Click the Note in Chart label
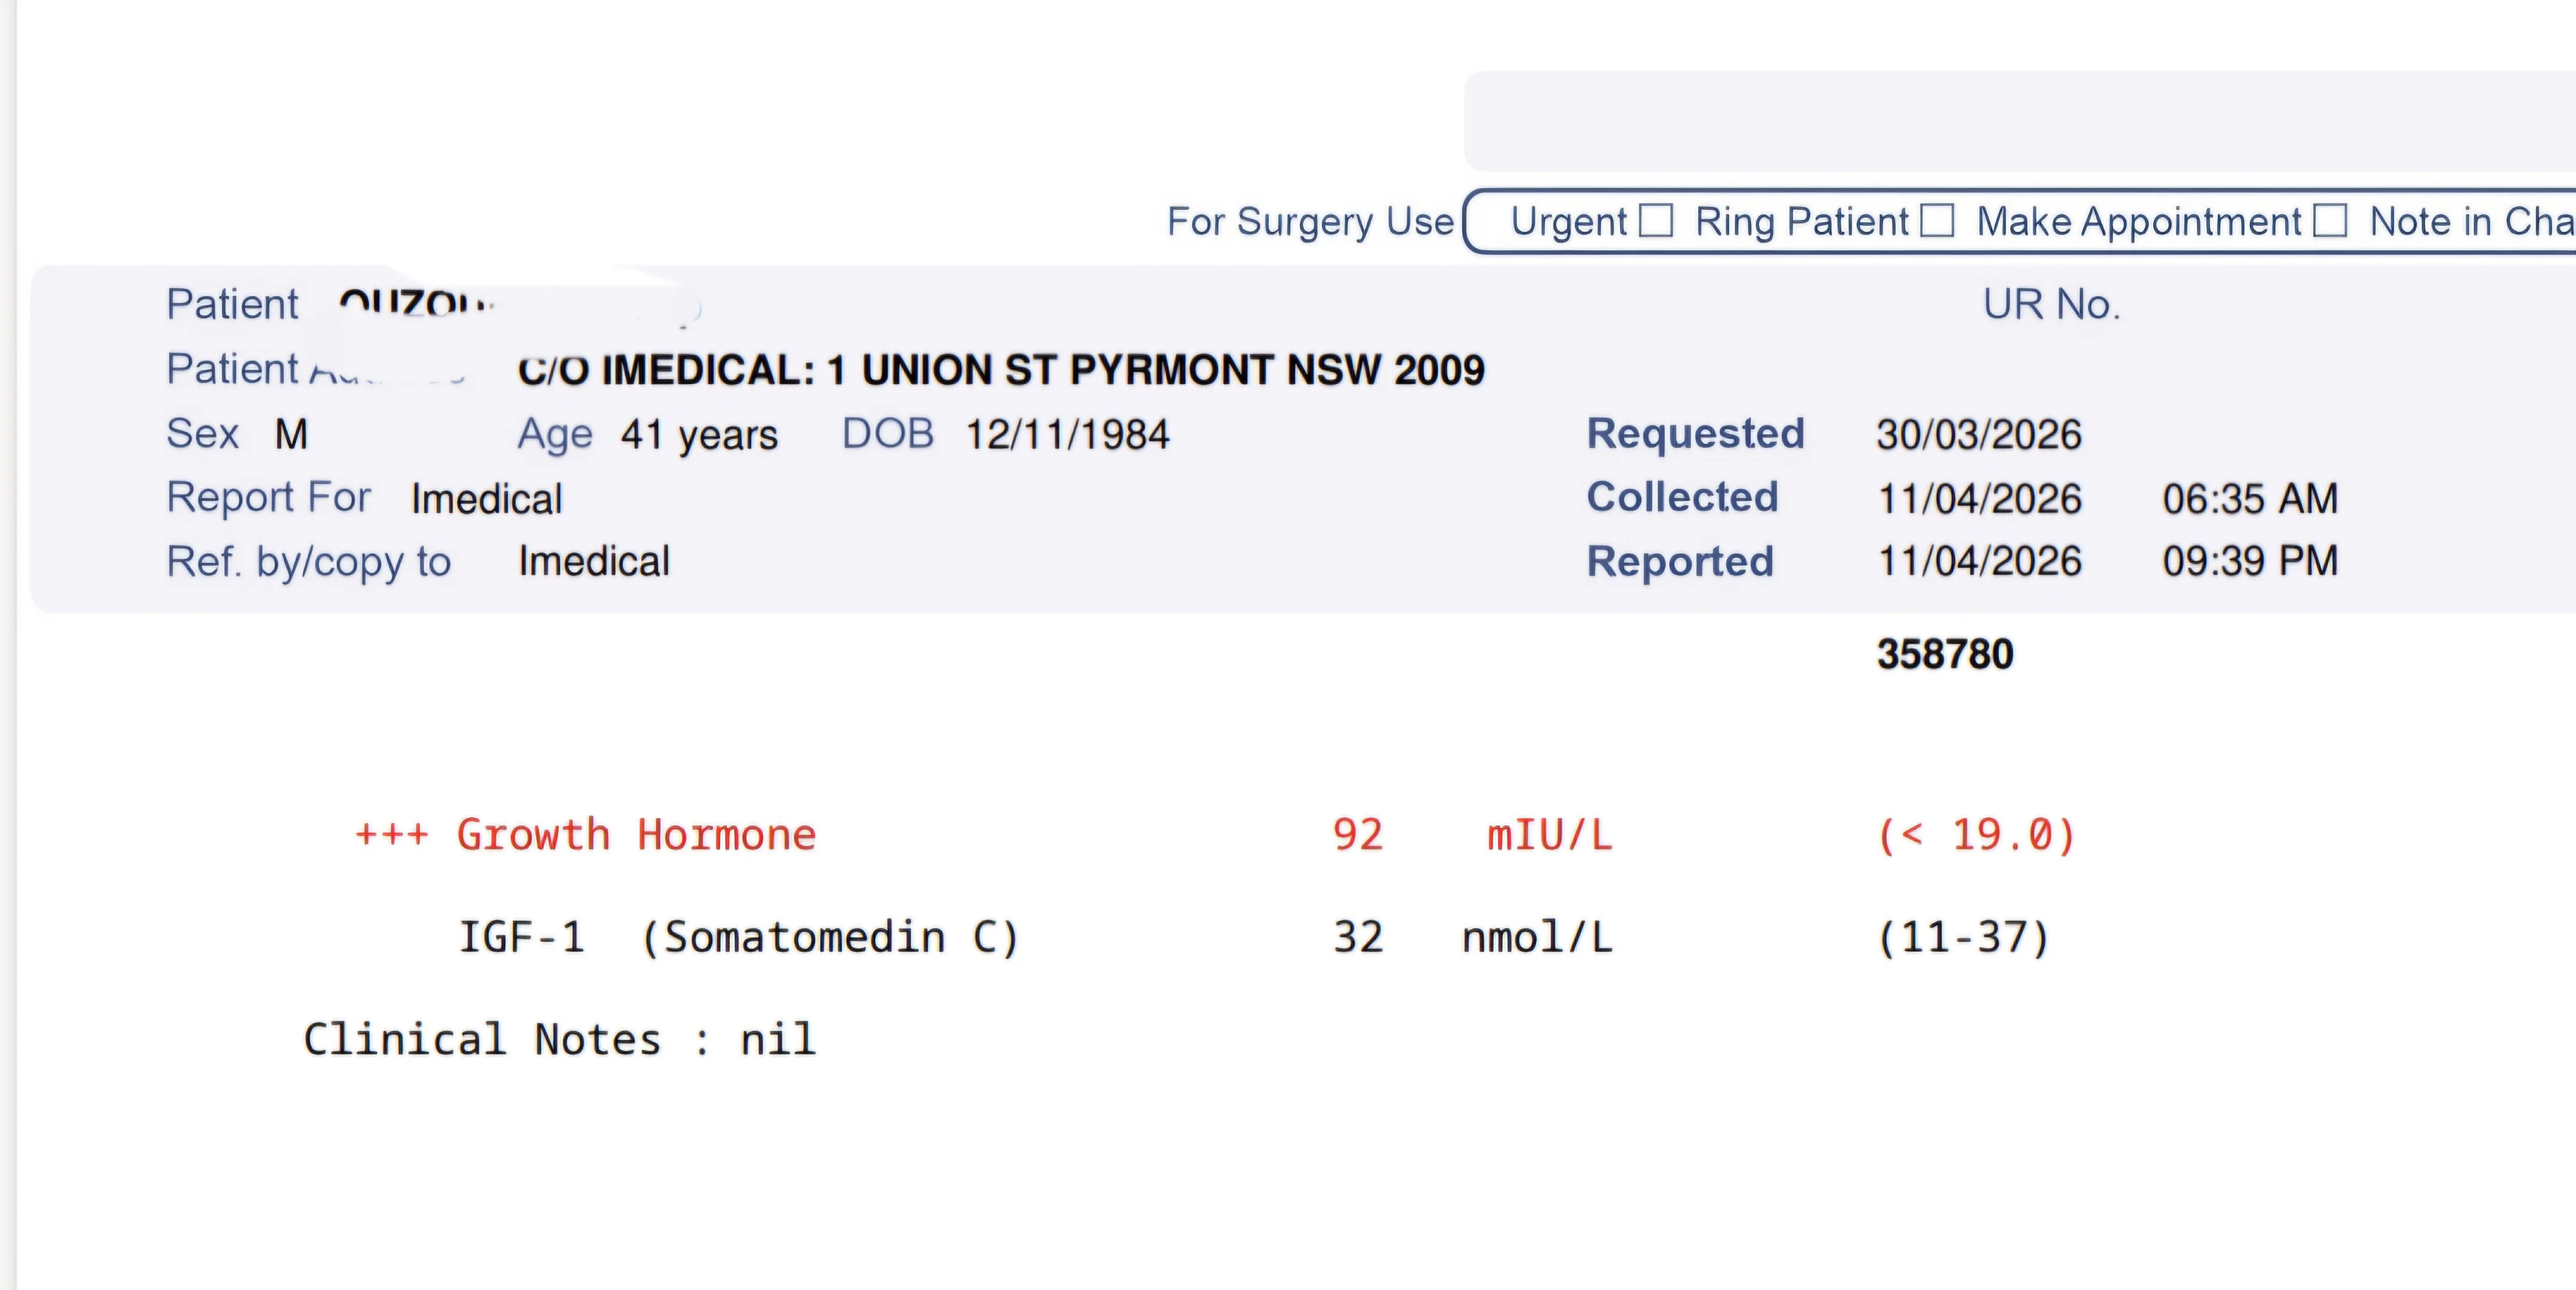Image resolution: width=2576 pixels, height=1290 pixels. pyautogui.click(x=2472, y=221)
